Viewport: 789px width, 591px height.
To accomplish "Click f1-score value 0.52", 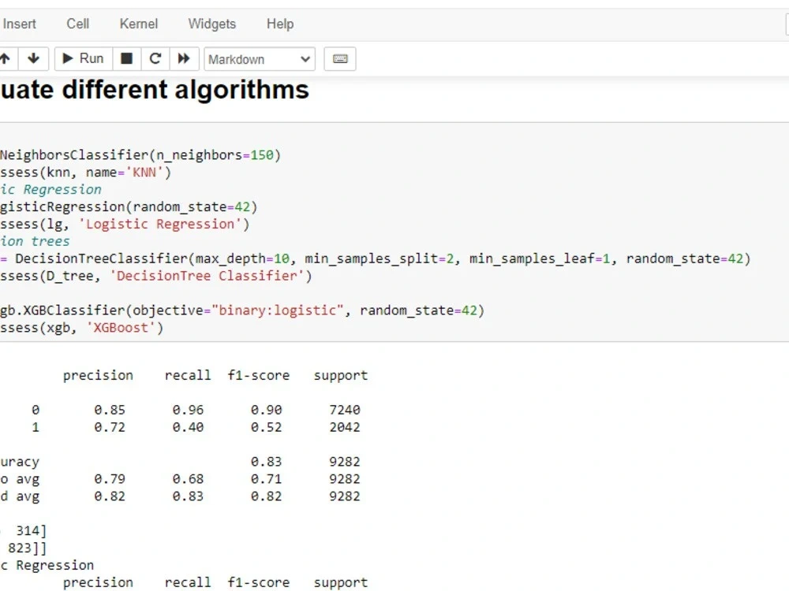I will pyautogui.click(x=267, y=427).
